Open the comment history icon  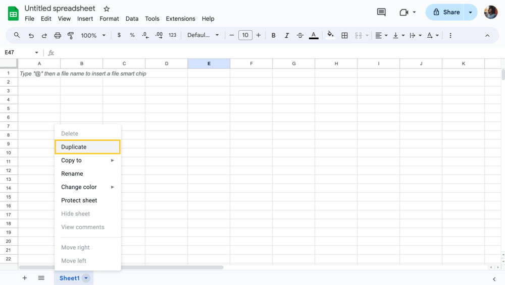381,12
